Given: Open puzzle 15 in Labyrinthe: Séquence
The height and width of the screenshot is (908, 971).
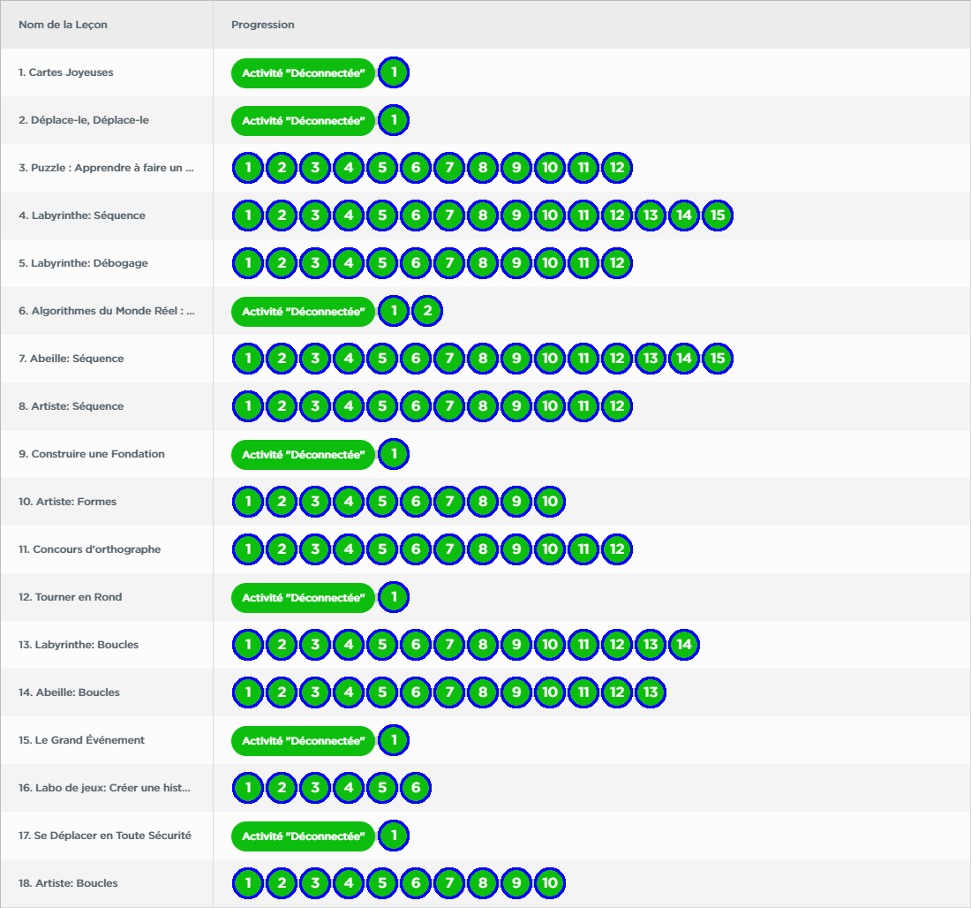Looking at the screenshot, I should 718,216.
